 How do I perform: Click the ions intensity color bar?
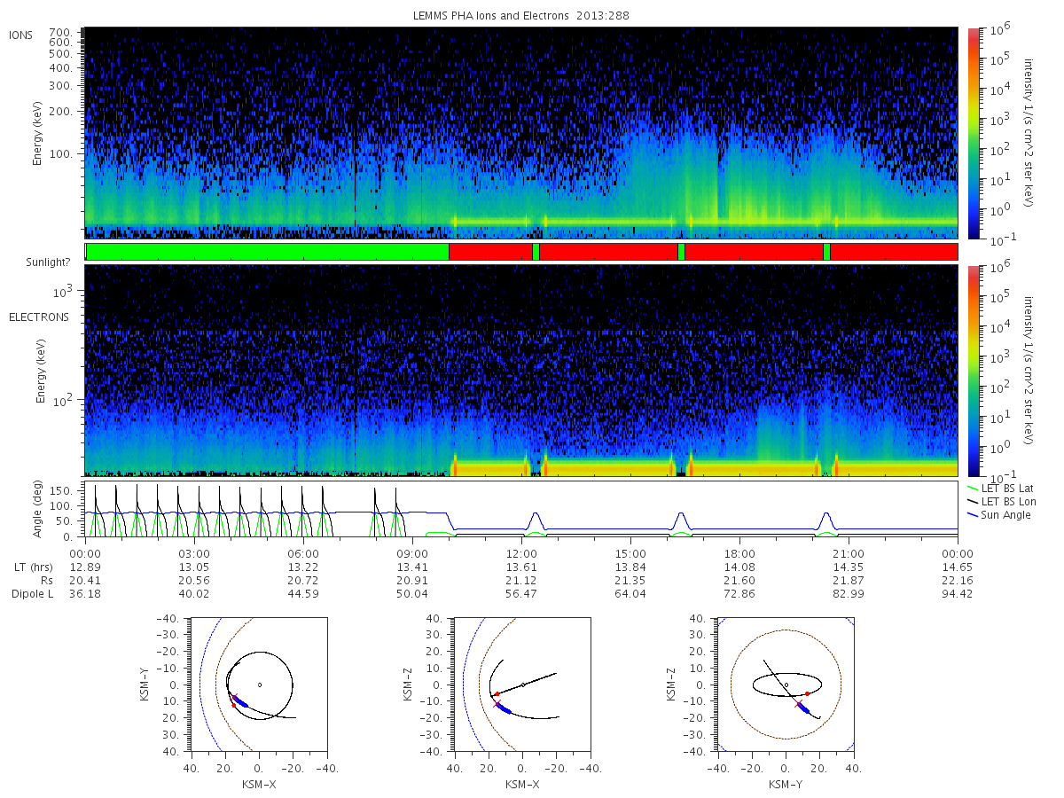pos(974,133)
